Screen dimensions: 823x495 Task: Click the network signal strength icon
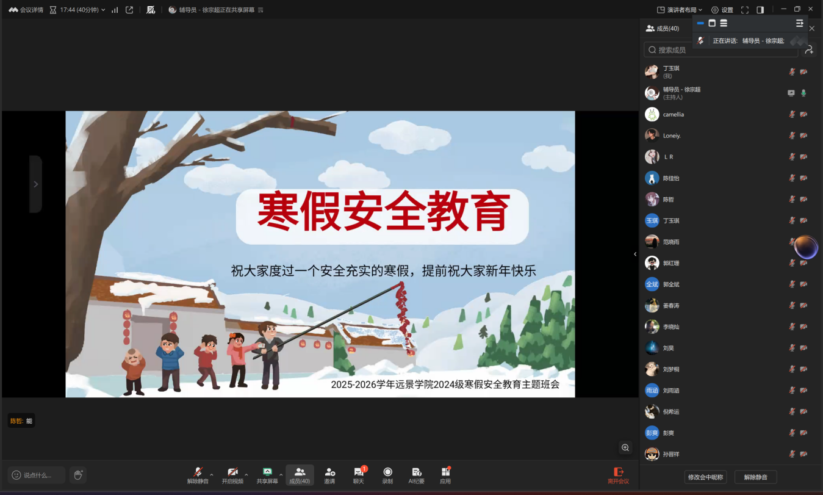(115, 10)
